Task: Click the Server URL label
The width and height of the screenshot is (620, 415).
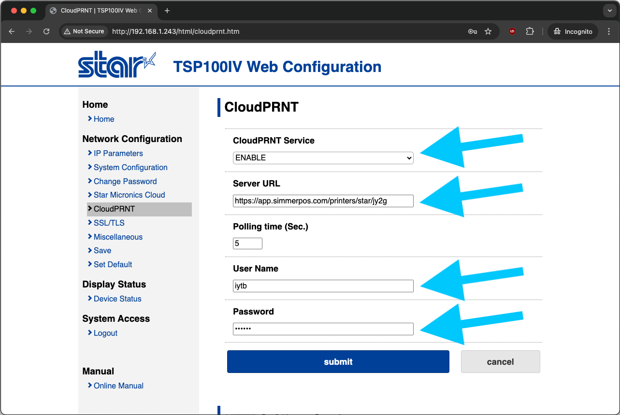Action: [257, 184]
